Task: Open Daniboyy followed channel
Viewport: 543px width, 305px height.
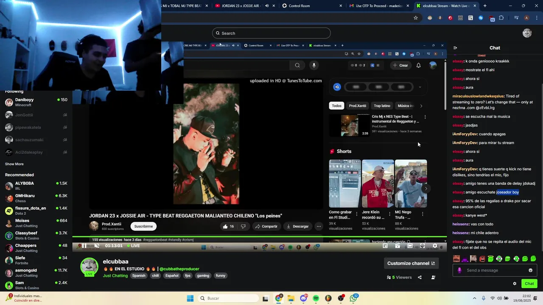Action: click(x=36, y=102)
